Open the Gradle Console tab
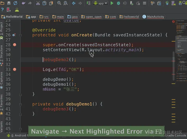 [x=175, y=135]
